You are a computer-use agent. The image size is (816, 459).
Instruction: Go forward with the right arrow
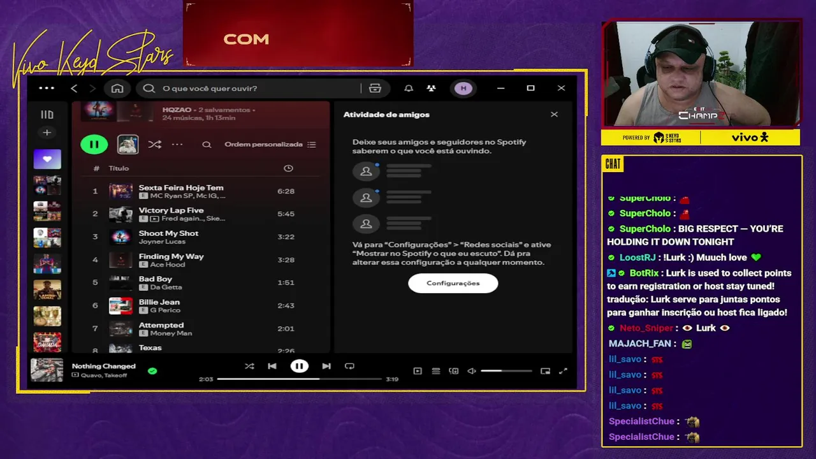click(x=92, y=89)
